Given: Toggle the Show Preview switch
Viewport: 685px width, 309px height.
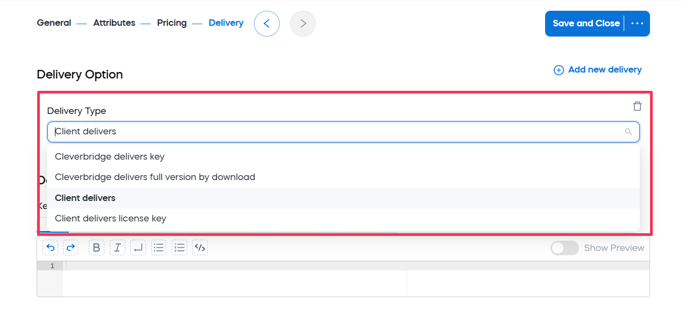Looking at the screenshot, I should pyautogui.click(x=564, y=248).
